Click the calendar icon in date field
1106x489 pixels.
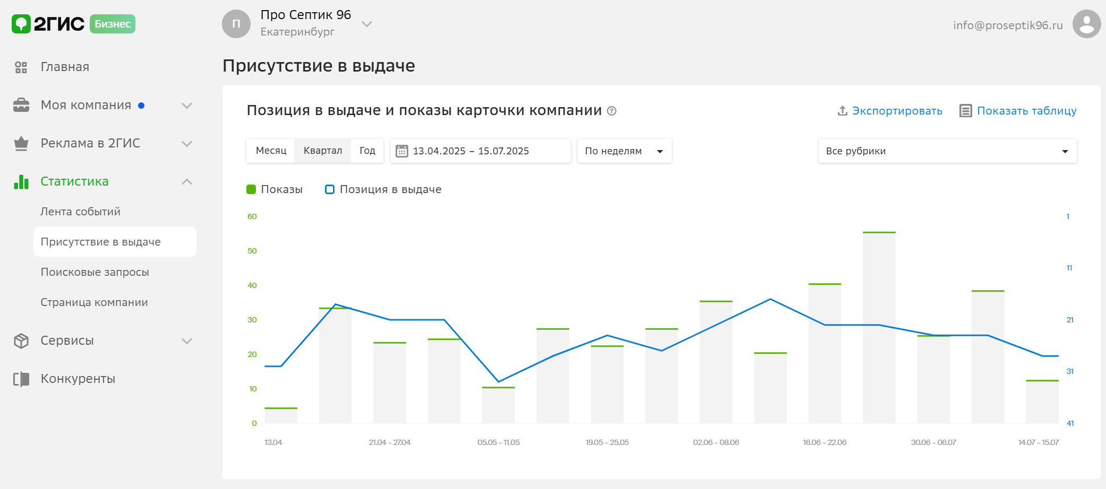pos(402,151)
